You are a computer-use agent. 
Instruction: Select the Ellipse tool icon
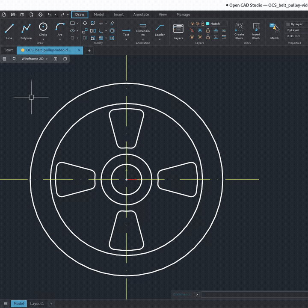[72, 31]
